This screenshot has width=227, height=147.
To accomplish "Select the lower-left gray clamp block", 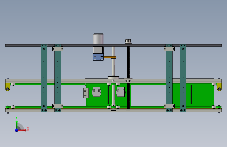I will point(58,106).
